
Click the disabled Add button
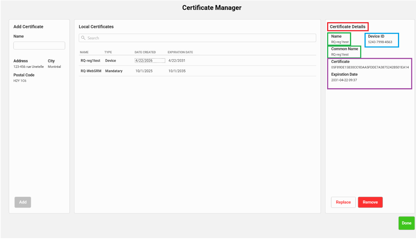point(23,202)
